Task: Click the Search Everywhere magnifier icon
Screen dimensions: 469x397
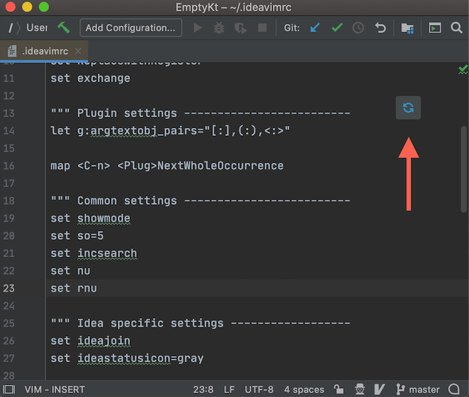Action: (456, 28)
